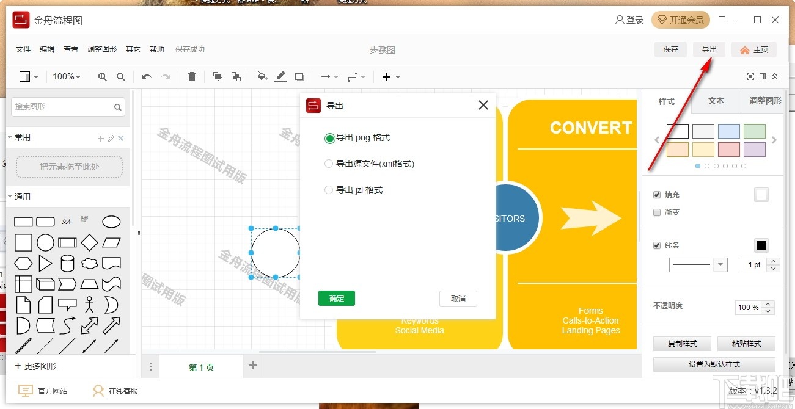Click the redo arrow icon

[166, 77]
